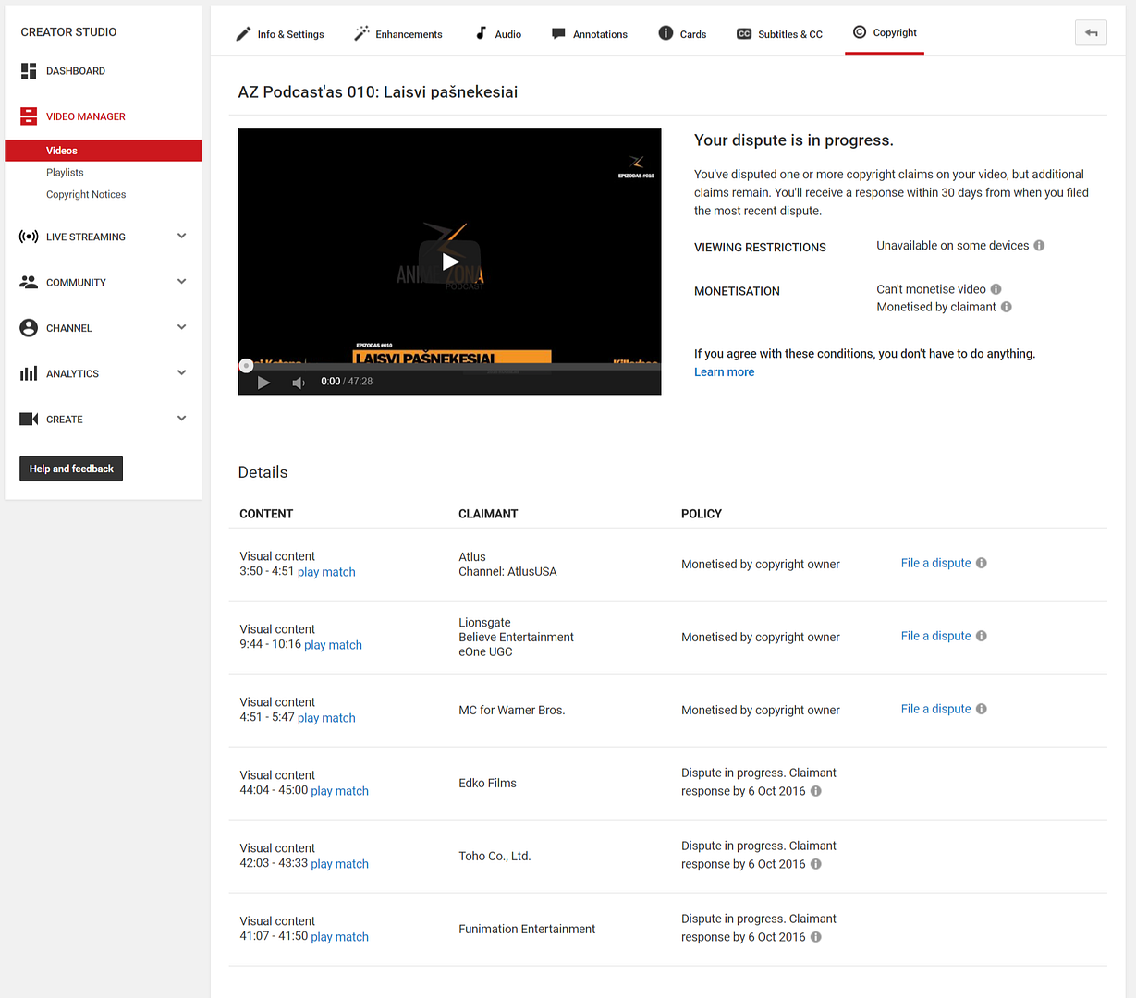Click the Video Manager icon
Viewport: 1136px width, 998px height.
[29, 116]
